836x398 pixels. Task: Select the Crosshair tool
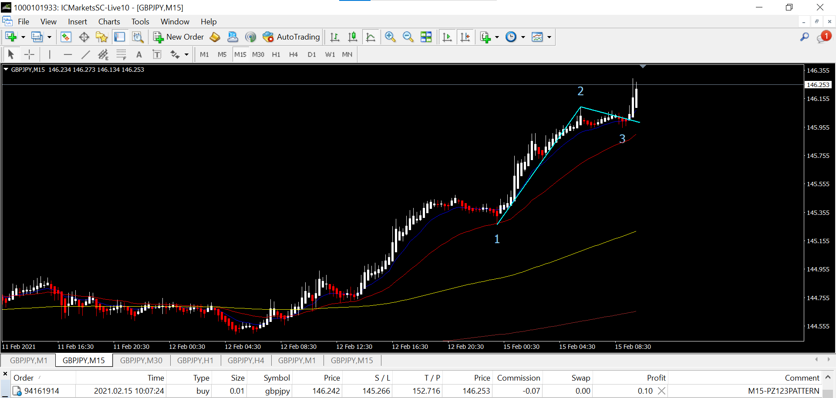pos(29,54)
